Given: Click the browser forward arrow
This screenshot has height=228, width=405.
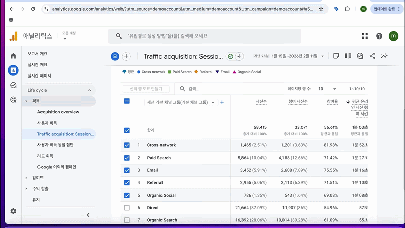Looking at the screenshot, I should click(22, 9).
